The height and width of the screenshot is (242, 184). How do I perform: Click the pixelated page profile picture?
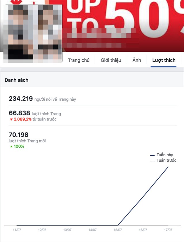(x=33, y=34)
